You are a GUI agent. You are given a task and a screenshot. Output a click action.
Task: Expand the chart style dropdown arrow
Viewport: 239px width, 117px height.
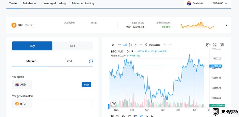click(x=141, y=45)
